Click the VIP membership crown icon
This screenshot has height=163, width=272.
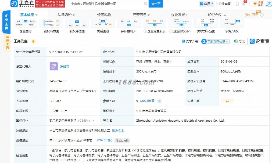(255, 4)
